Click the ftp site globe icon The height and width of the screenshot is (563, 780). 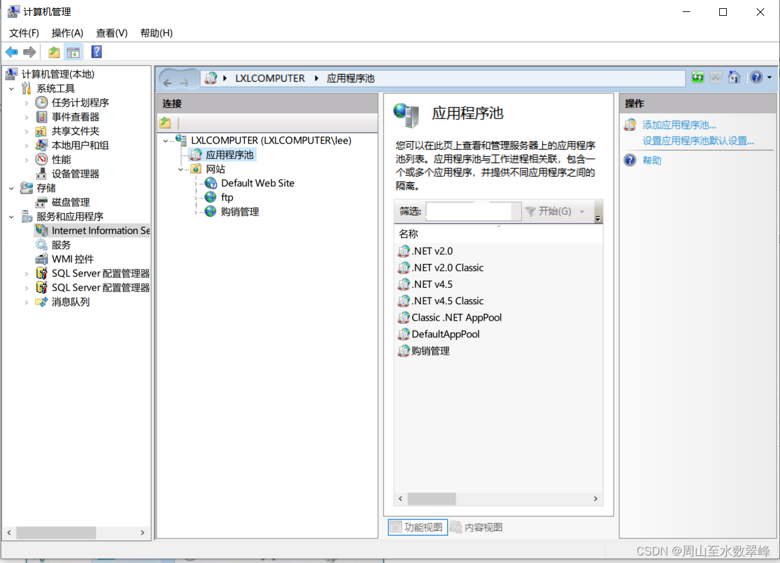[211, 197]
